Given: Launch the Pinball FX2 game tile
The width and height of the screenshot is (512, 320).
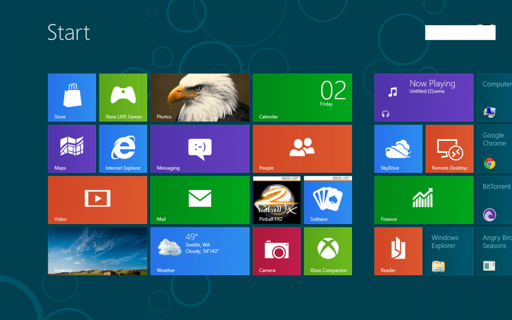Looking at the screenshot, I should pos(276,200).
